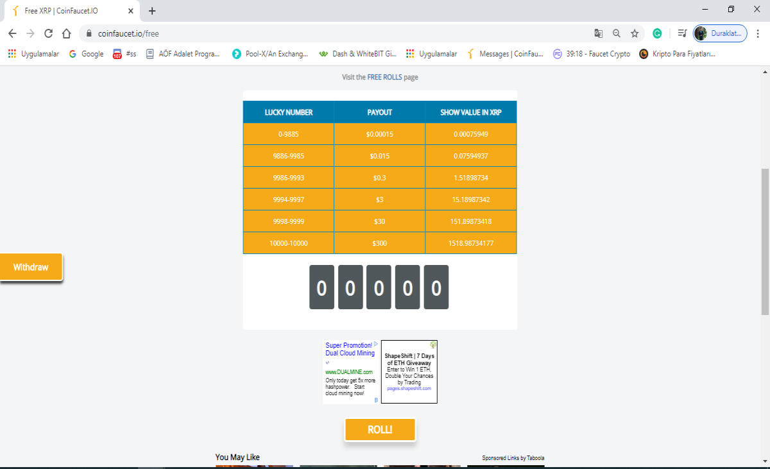Select the 9886-9985 lucky number cell
The height and width of the screenshot is (469, 770).
(x=289, y=156)
